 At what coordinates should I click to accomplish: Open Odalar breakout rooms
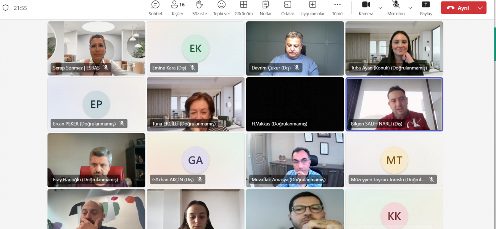pyautogui.click(x=288, y=8)
